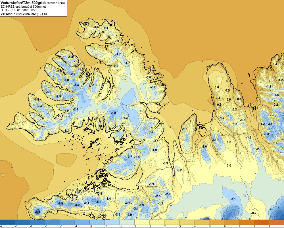Image resolution: width=284 pixels, height=228 pixels.
Task: Click legend color swatch between -9 and -8
Action: coord(8,222)
